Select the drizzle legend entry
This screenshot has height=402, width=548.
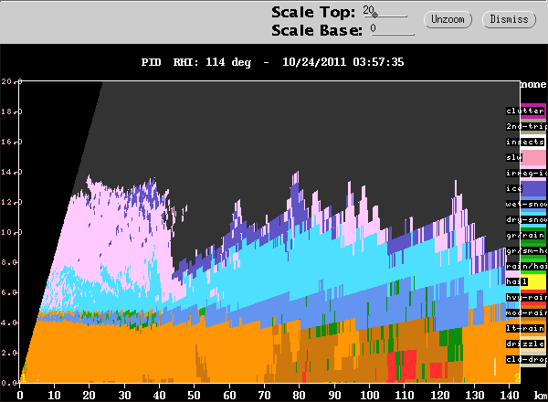point(525,344)
